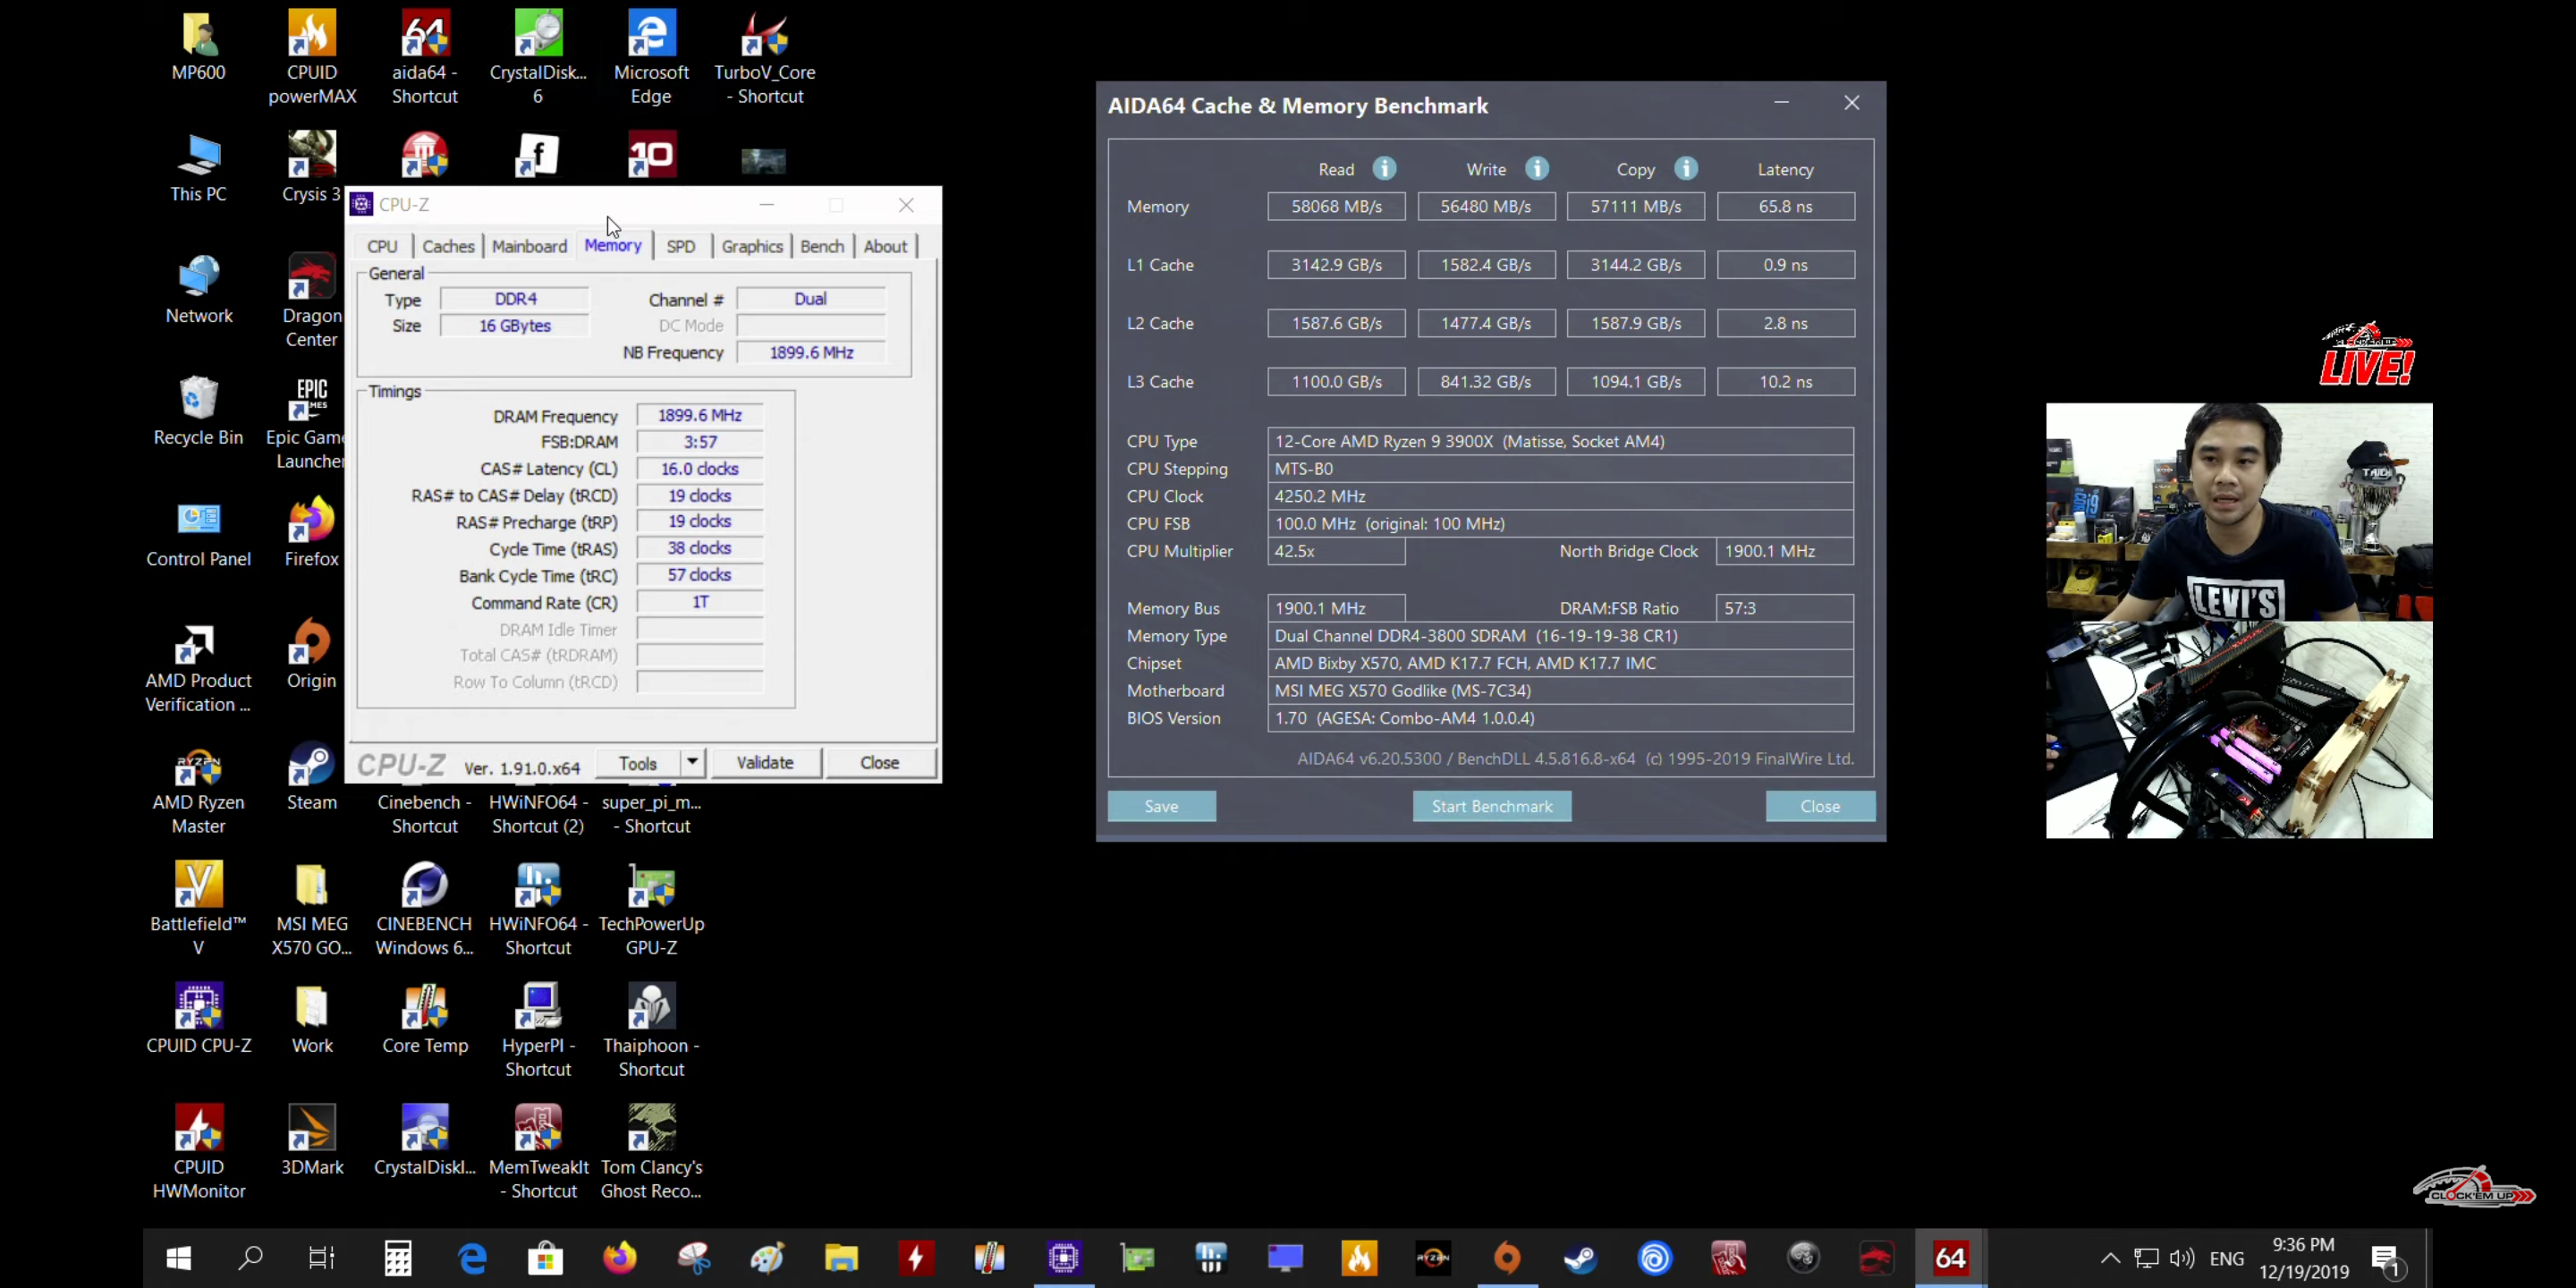
Task: Open the AMD Ryzen Master desktop icon
Action: [x=198, y=767]
